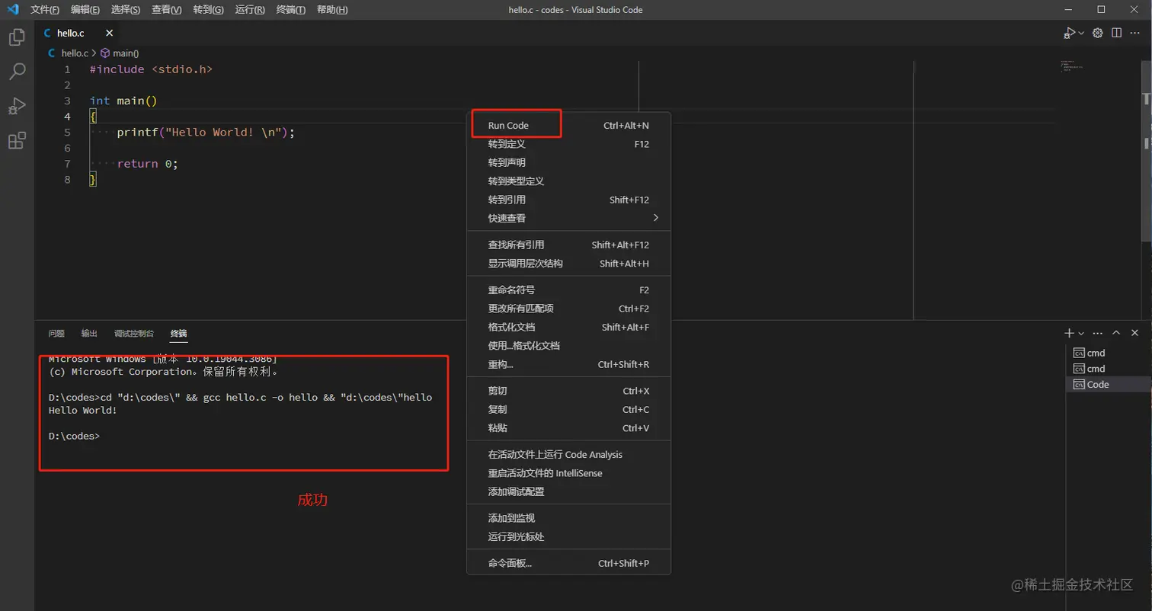Click the return 0; line

pyautogui.click(x=147, y=164)
